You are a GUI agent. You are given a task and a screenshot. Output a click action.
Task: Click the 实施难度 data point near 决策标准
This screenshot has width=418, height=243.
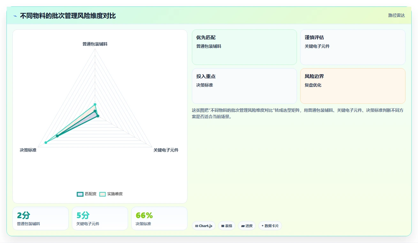(46, 143)
